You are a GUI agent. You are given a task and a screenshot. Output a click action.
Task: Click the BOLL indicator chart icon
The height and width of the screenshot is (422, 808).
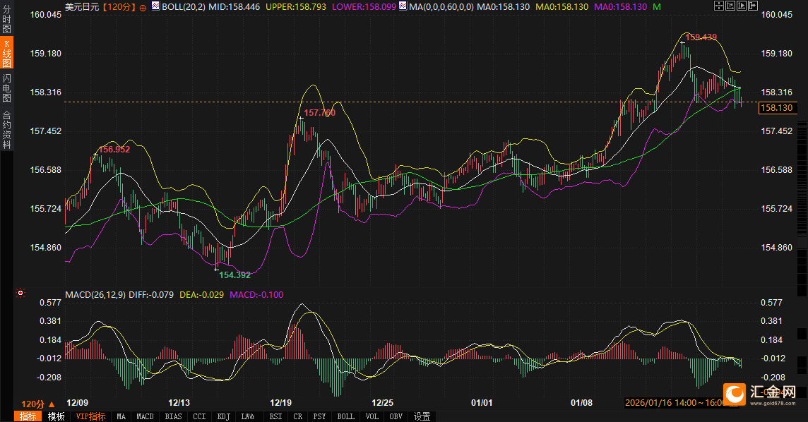click(x=155, y=6)
